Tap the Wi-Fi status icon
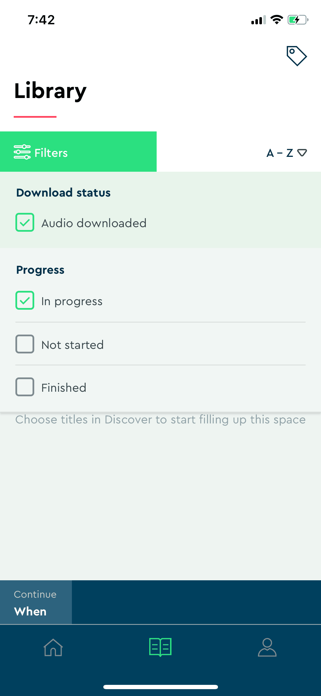 (x=276, y=19)
